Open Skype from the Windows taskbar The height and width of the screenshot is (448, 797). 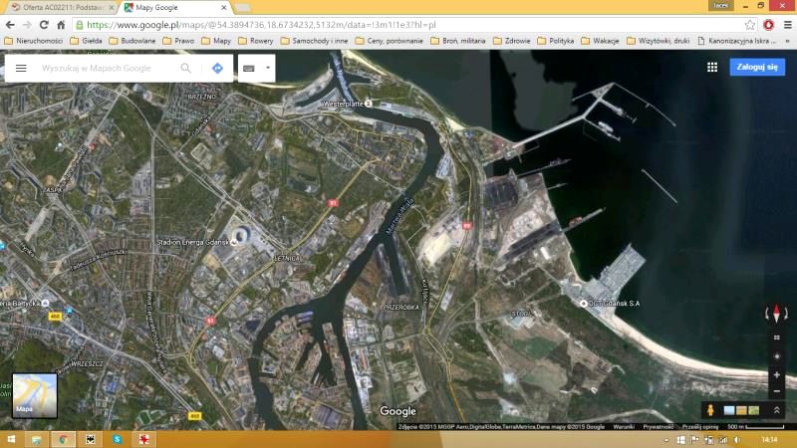[117, 439]
